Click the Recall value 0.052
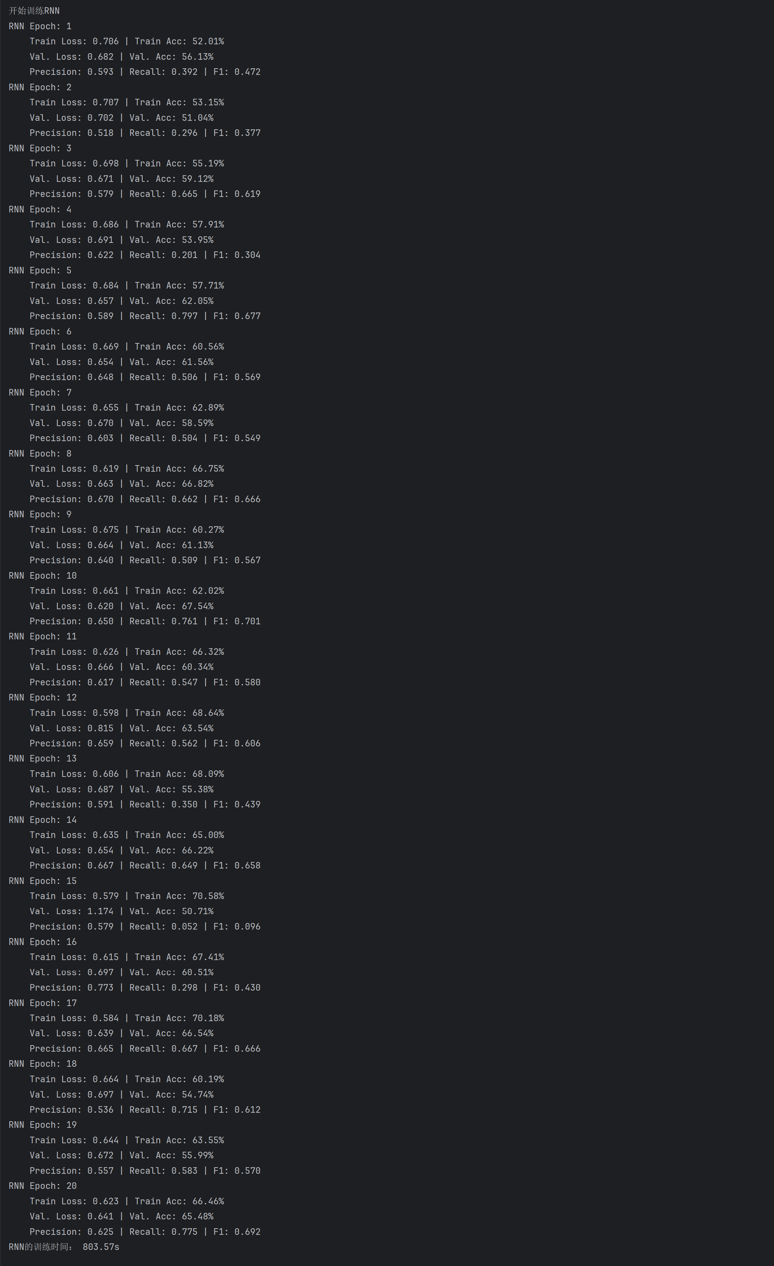 [184, 926]
